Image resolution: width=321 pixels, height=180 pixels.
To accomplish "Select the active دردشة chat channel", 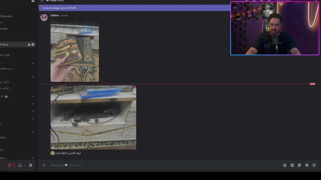I will click(x=18, y=44).
